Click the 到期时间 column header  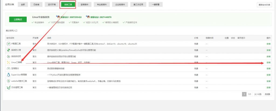pos(209,38)
